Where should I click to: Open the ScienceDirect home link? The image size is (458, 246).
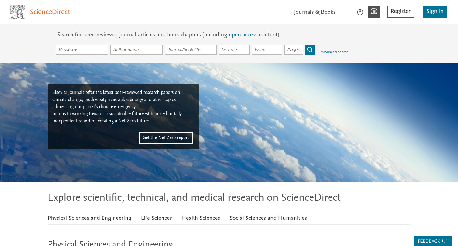[x=50, y=12]
